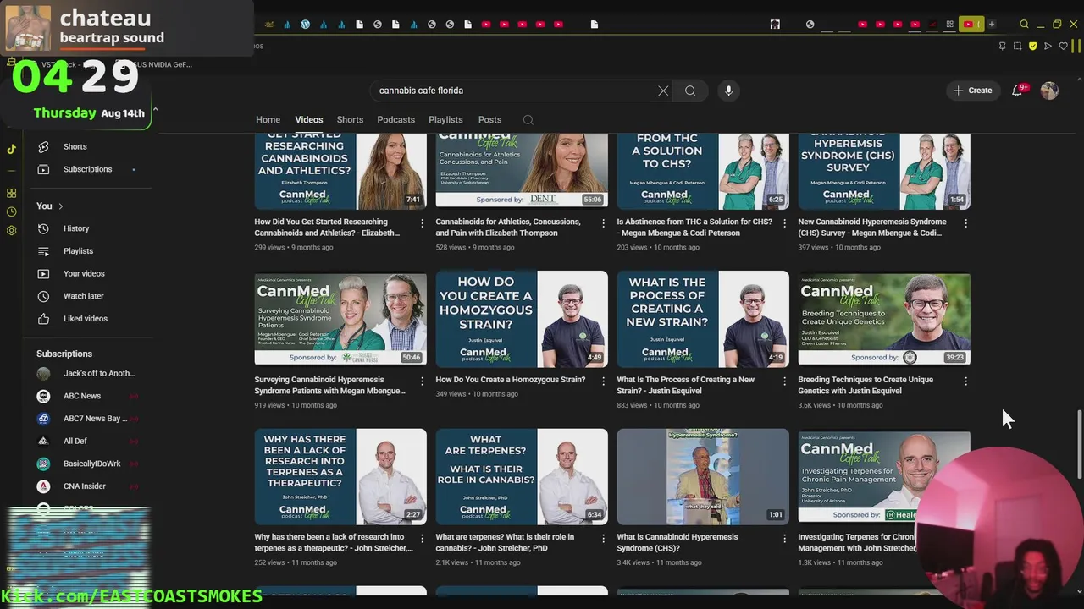The width and height of the screenshot is (1084, 609).
Task: Open the Podcasts tab
Action: pos(395,120)
